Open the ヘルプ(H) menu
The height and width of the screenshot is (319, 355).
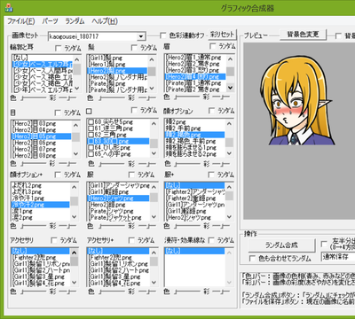click(x=105, y=21)
